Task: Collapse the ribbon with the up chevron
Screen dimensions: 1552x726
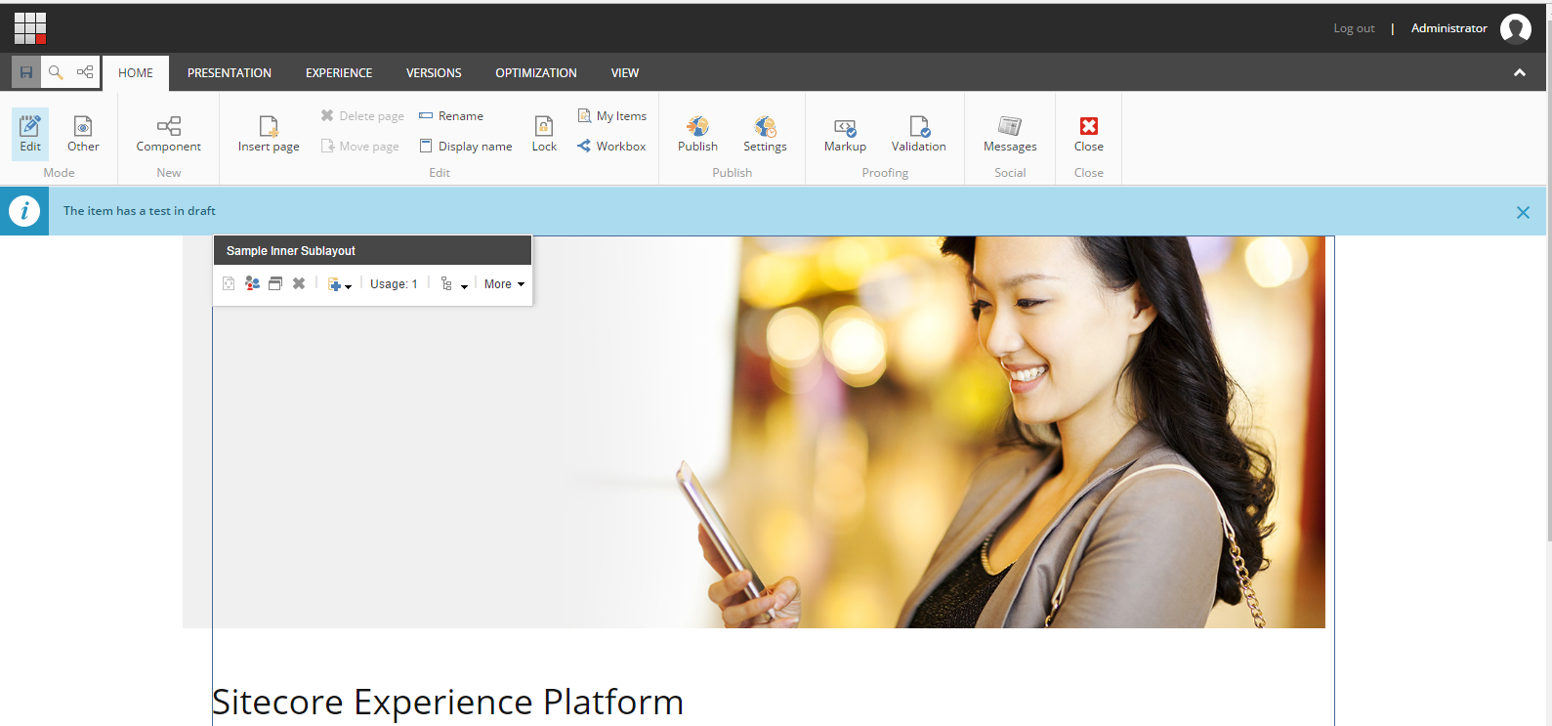Action: point(1520,72)
